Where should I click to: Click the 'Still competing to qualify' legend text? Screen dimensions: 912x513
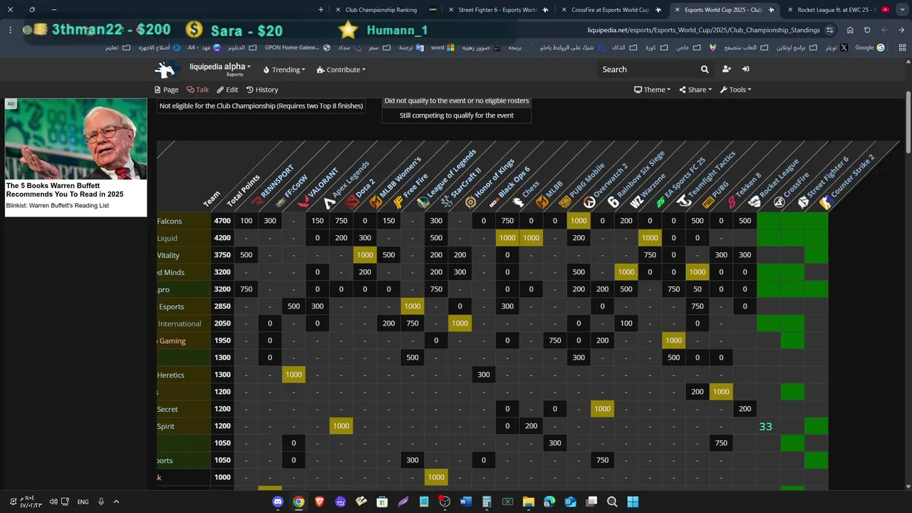point(457,115)
